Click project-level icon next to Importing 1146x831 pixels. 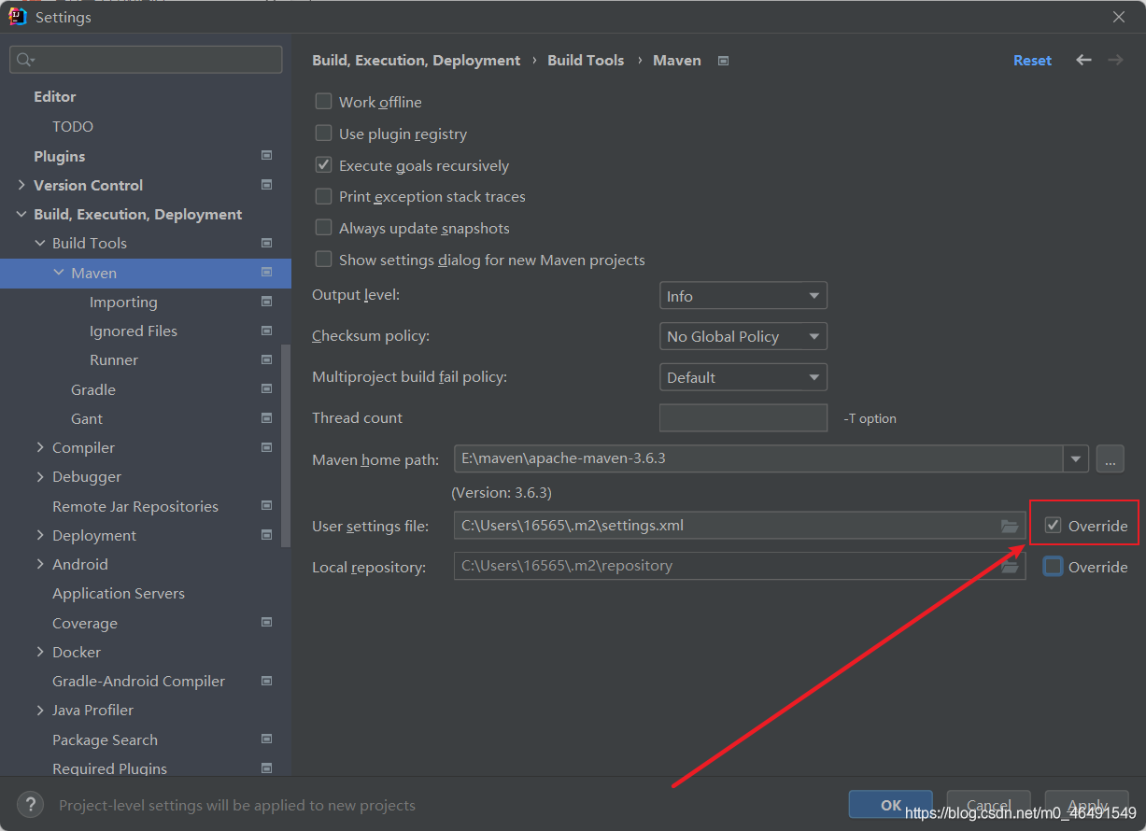click(266, 302)
